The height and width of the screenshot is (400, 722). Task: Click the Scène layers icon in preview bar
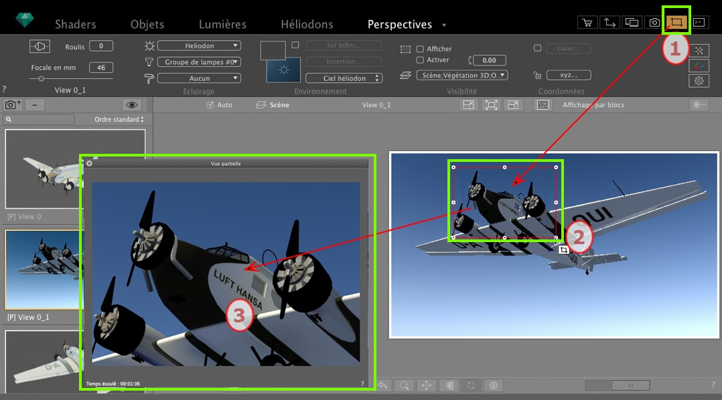pyautogui.click(x=261, y=105)
